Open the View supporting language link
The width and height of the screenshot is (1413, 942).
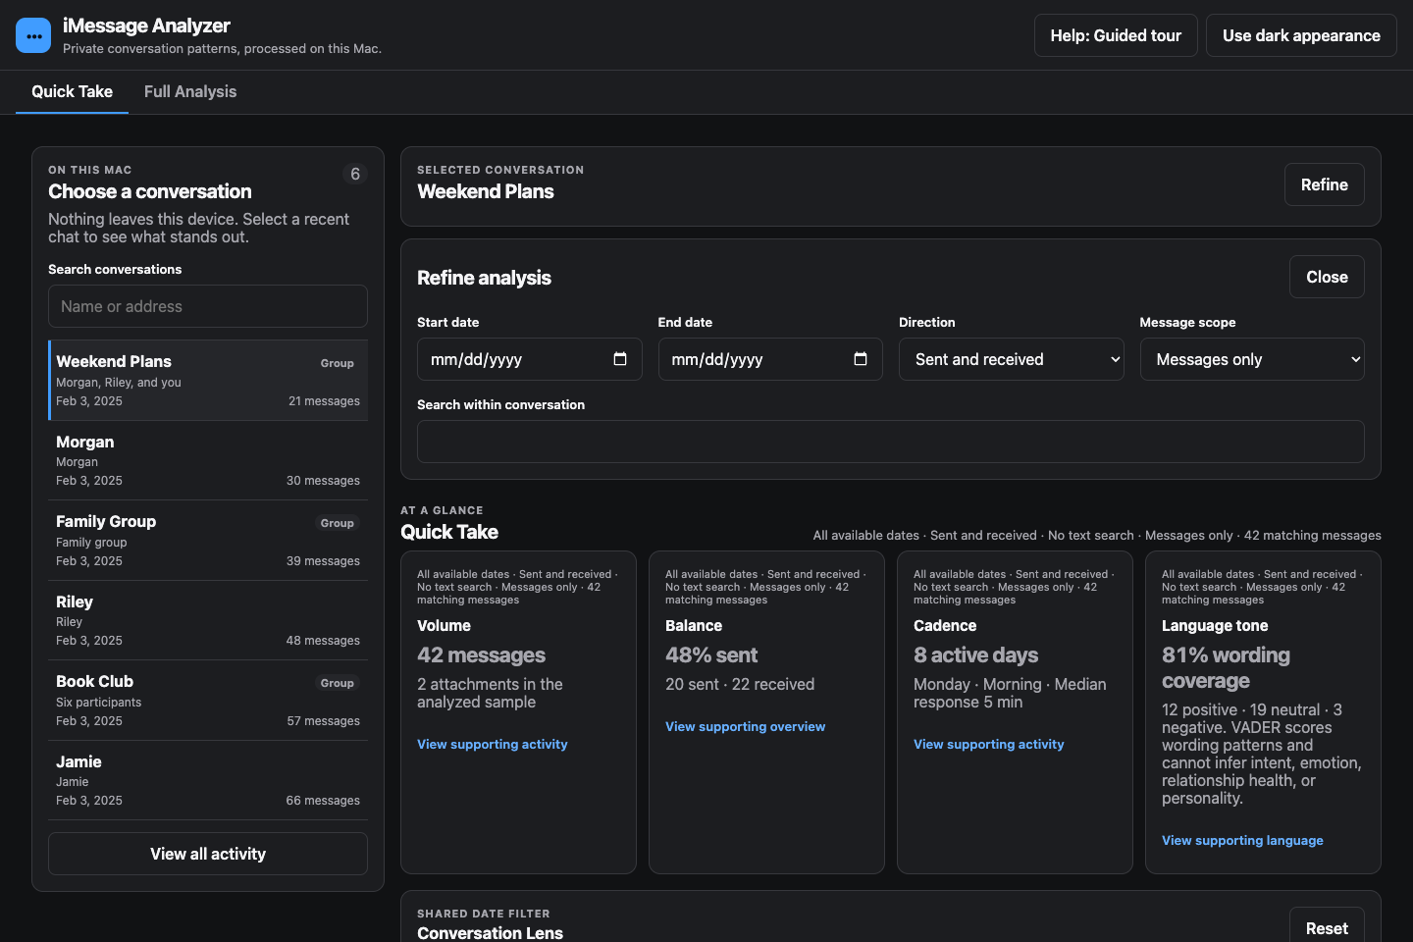point(1242,840)
